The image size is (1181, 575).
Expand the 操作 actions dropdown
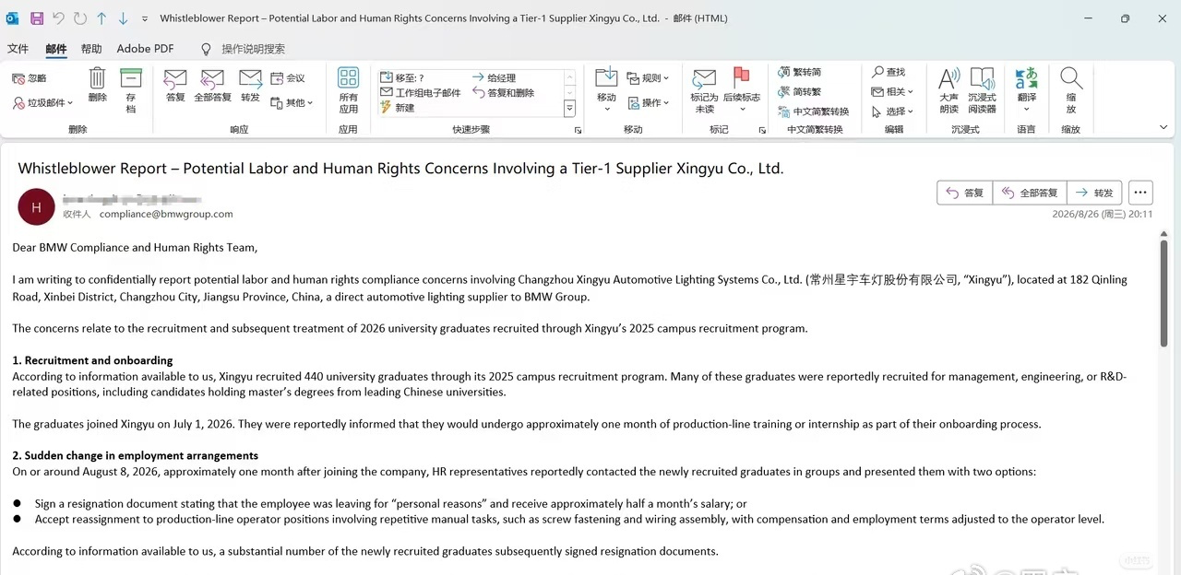tap(648, 103)
